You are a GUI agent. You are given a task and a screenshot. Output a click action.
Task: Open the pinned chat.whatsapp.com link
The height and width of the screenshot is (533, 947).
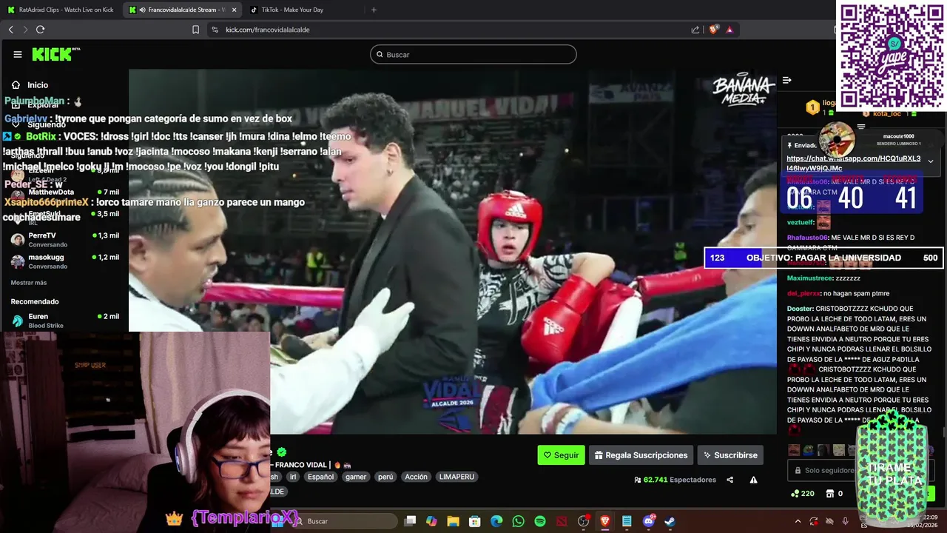(x=854, y=163)
